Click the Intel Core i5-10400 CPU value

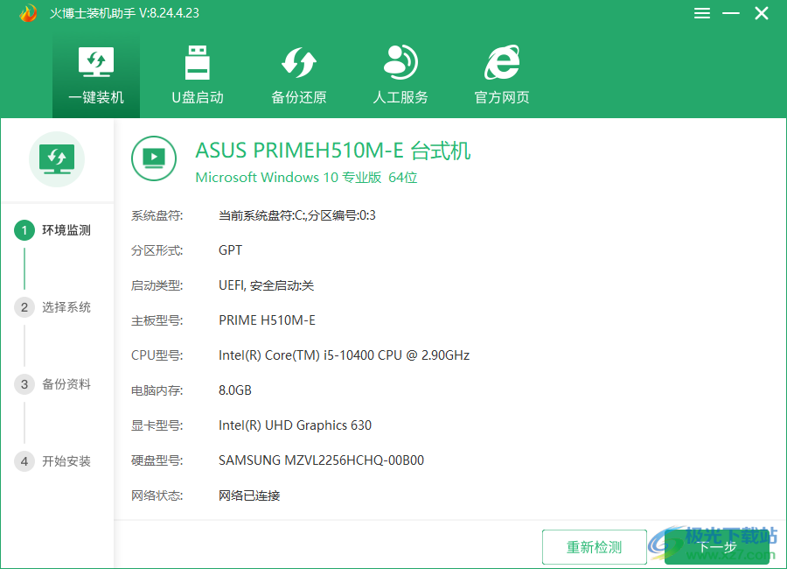[x=344, y=355]
